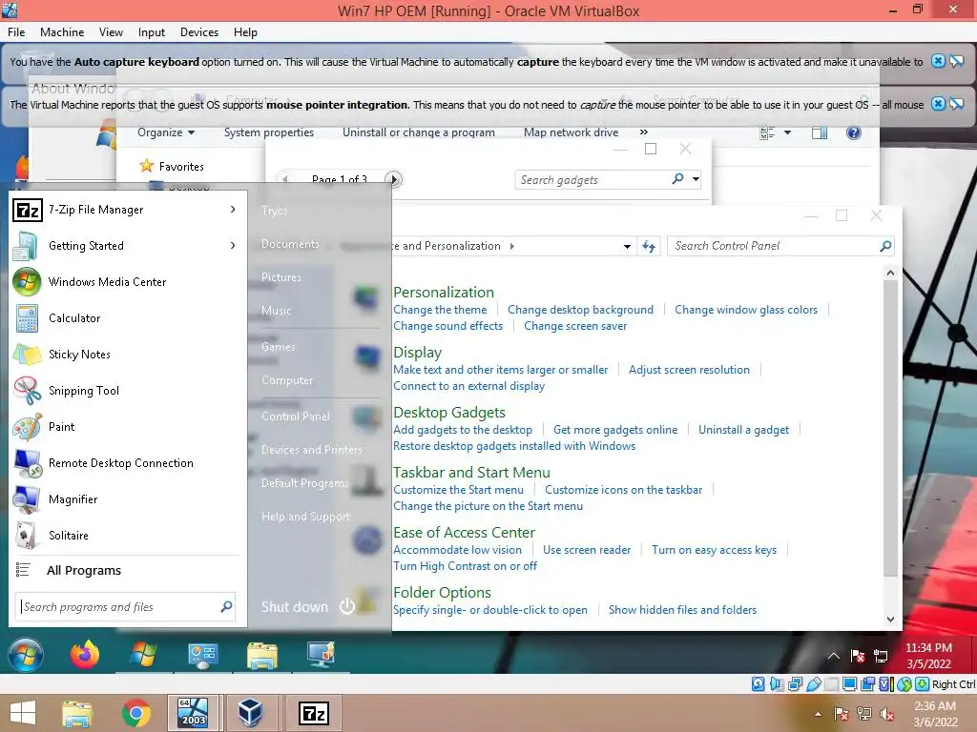This screenshot has height=732, width=977.
Task: Open the VirtualBox Help menu
Action: (245, 32)
